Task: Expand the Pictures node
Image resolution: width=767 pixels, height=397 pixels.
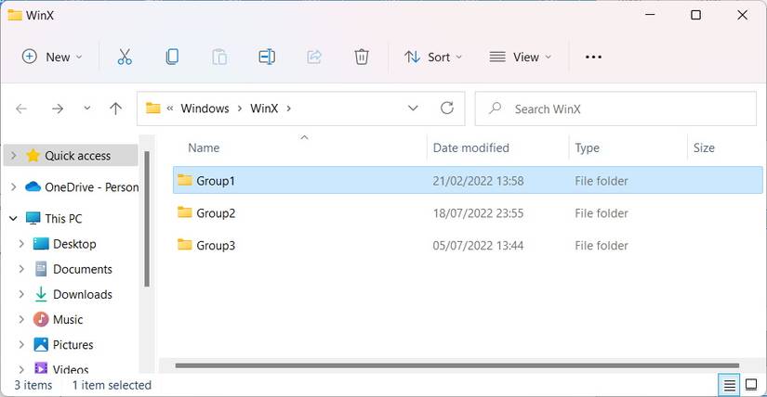Action: click(21, 344)
